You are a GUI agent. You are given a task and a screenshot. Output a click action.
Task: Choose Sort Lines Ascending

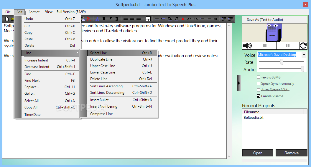(122, 86)
